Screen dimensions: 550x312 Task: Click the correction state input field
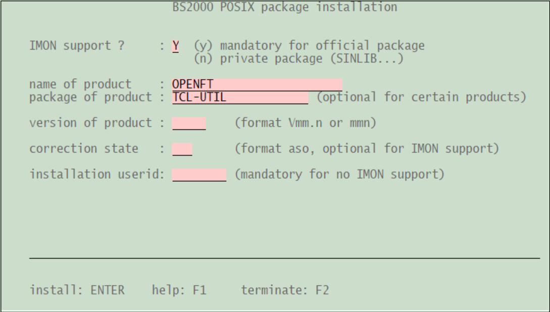[182, 149]
